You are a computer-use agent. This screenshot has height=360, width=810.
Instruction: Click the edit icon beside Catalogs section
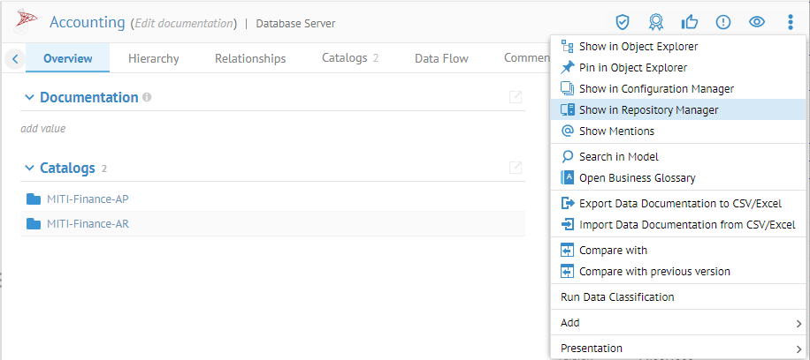516,168
